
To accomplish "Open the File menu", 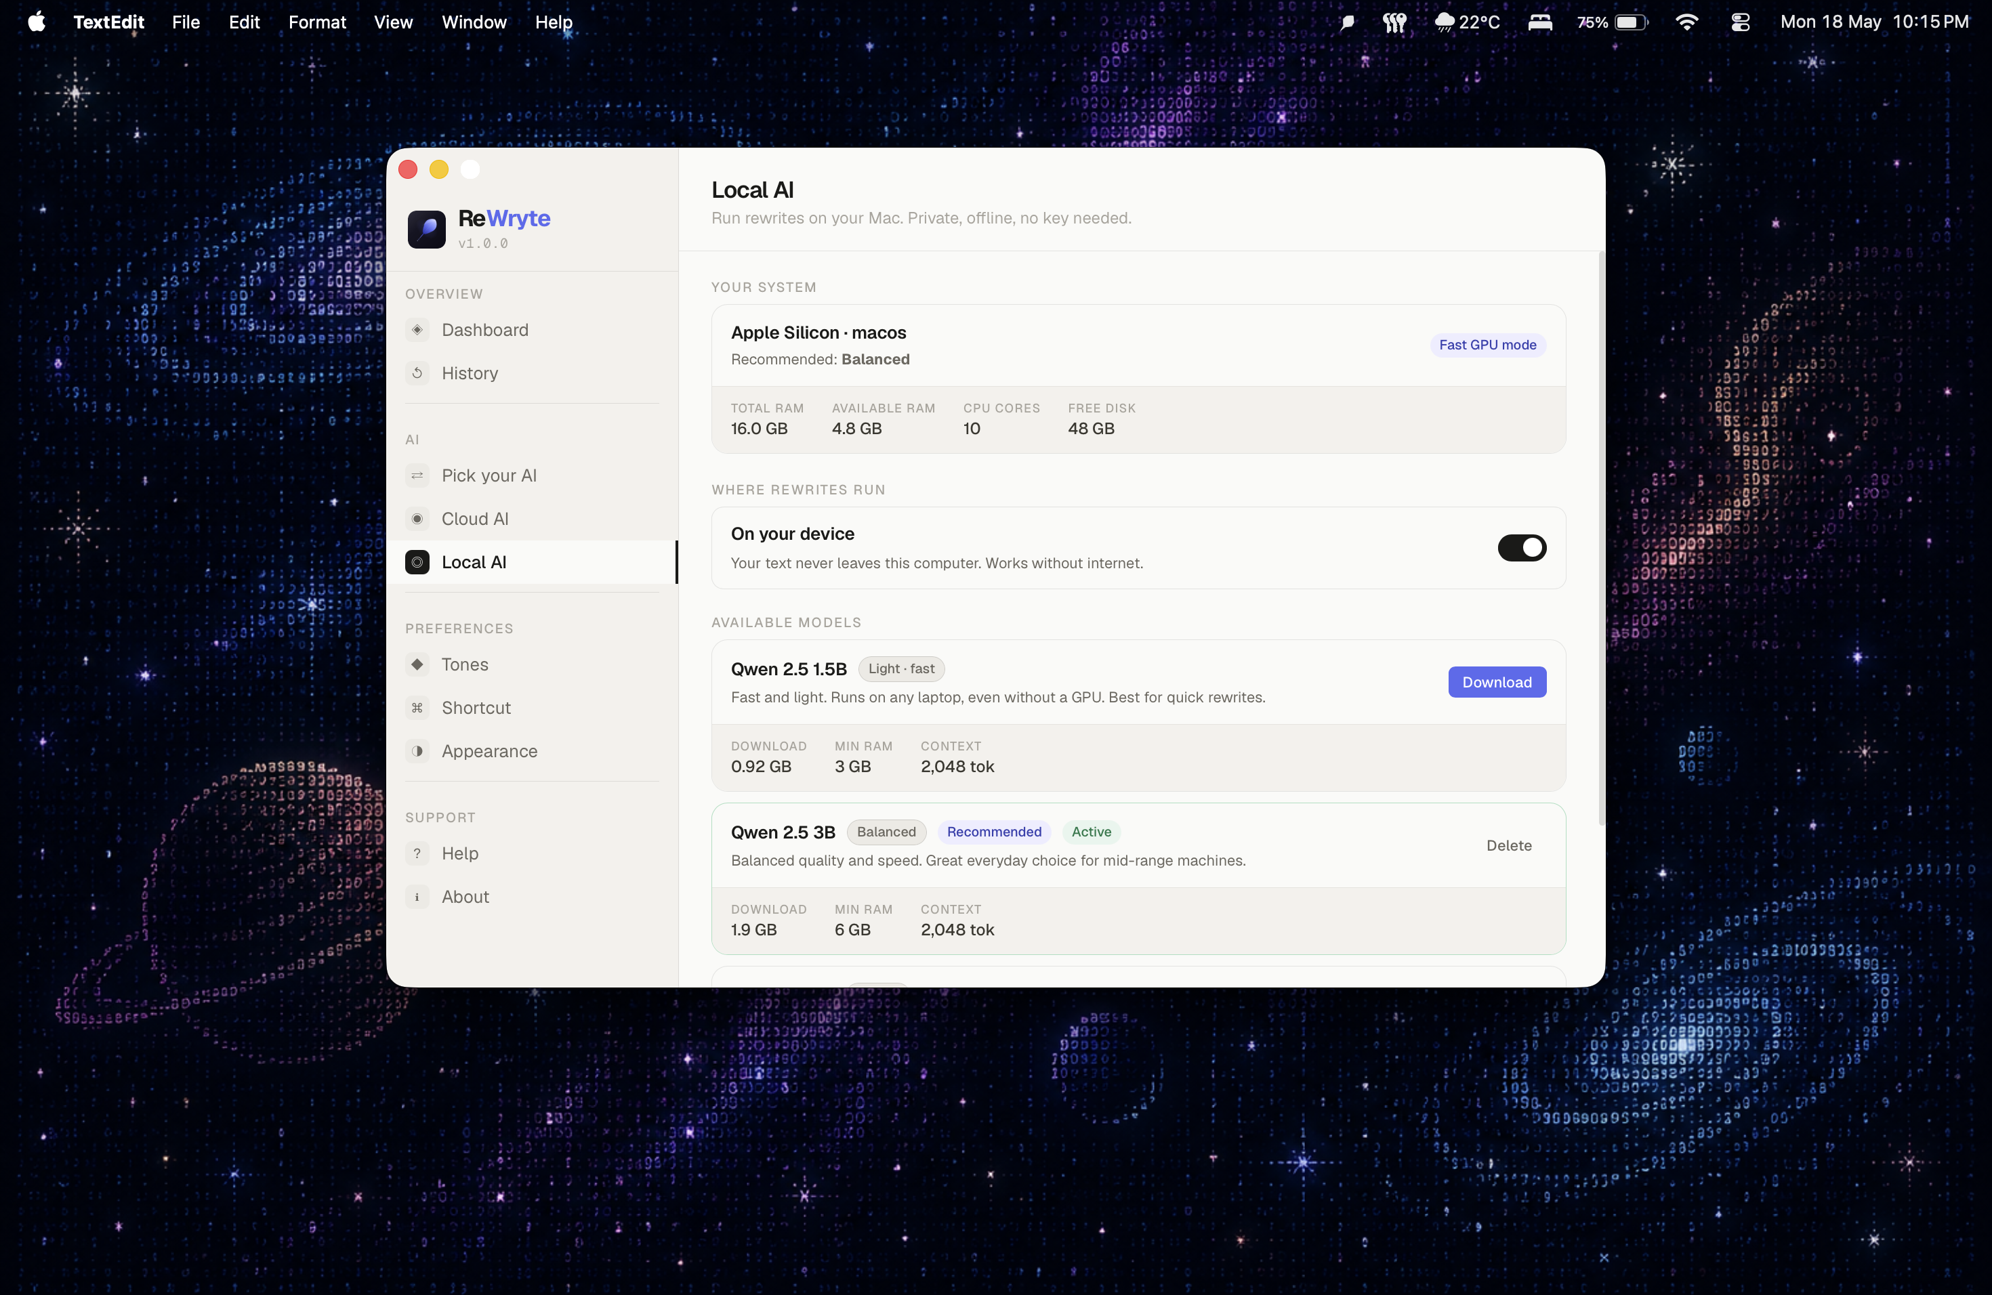I will point(186,22).
